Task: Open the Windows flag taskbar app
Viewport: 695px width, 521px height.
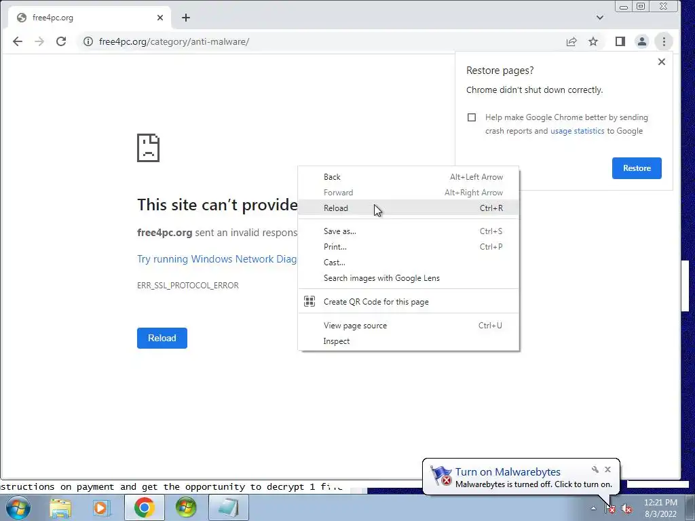Action: (186, 507)
